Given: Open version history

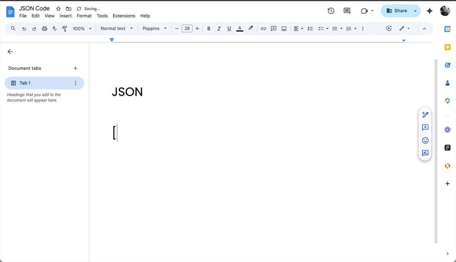Looking at the screenshot, I should 331,11.
